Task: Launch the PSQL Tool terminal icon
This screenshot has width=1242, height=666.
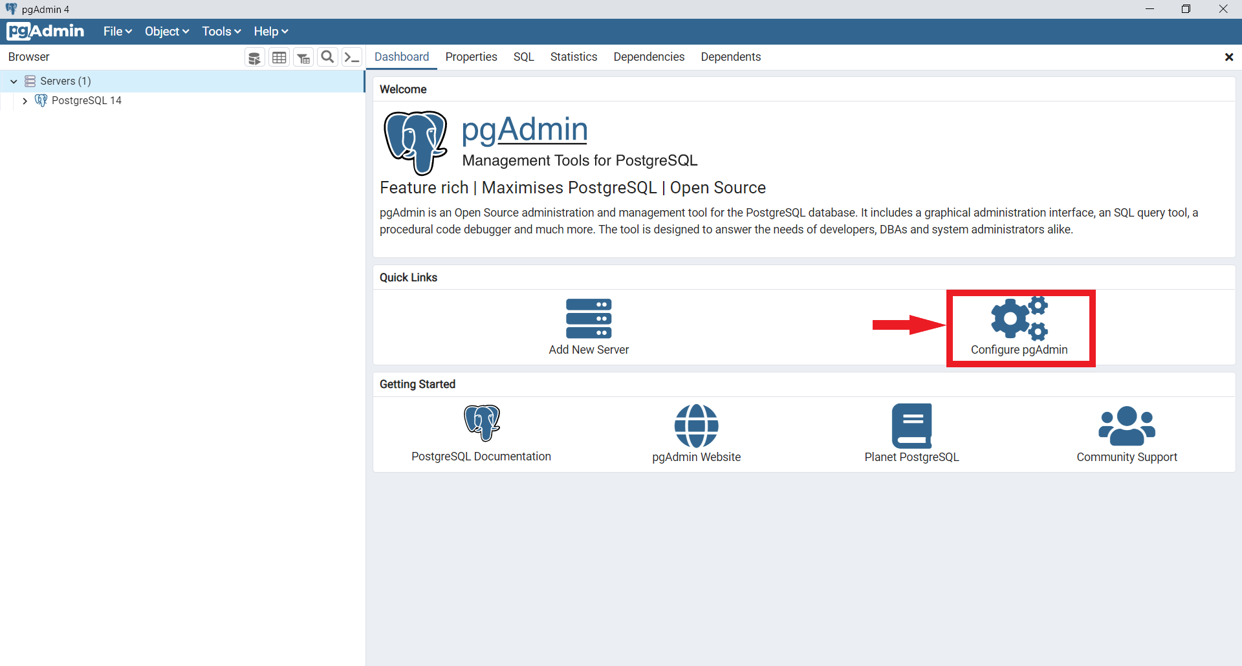Action: point(352,58)
